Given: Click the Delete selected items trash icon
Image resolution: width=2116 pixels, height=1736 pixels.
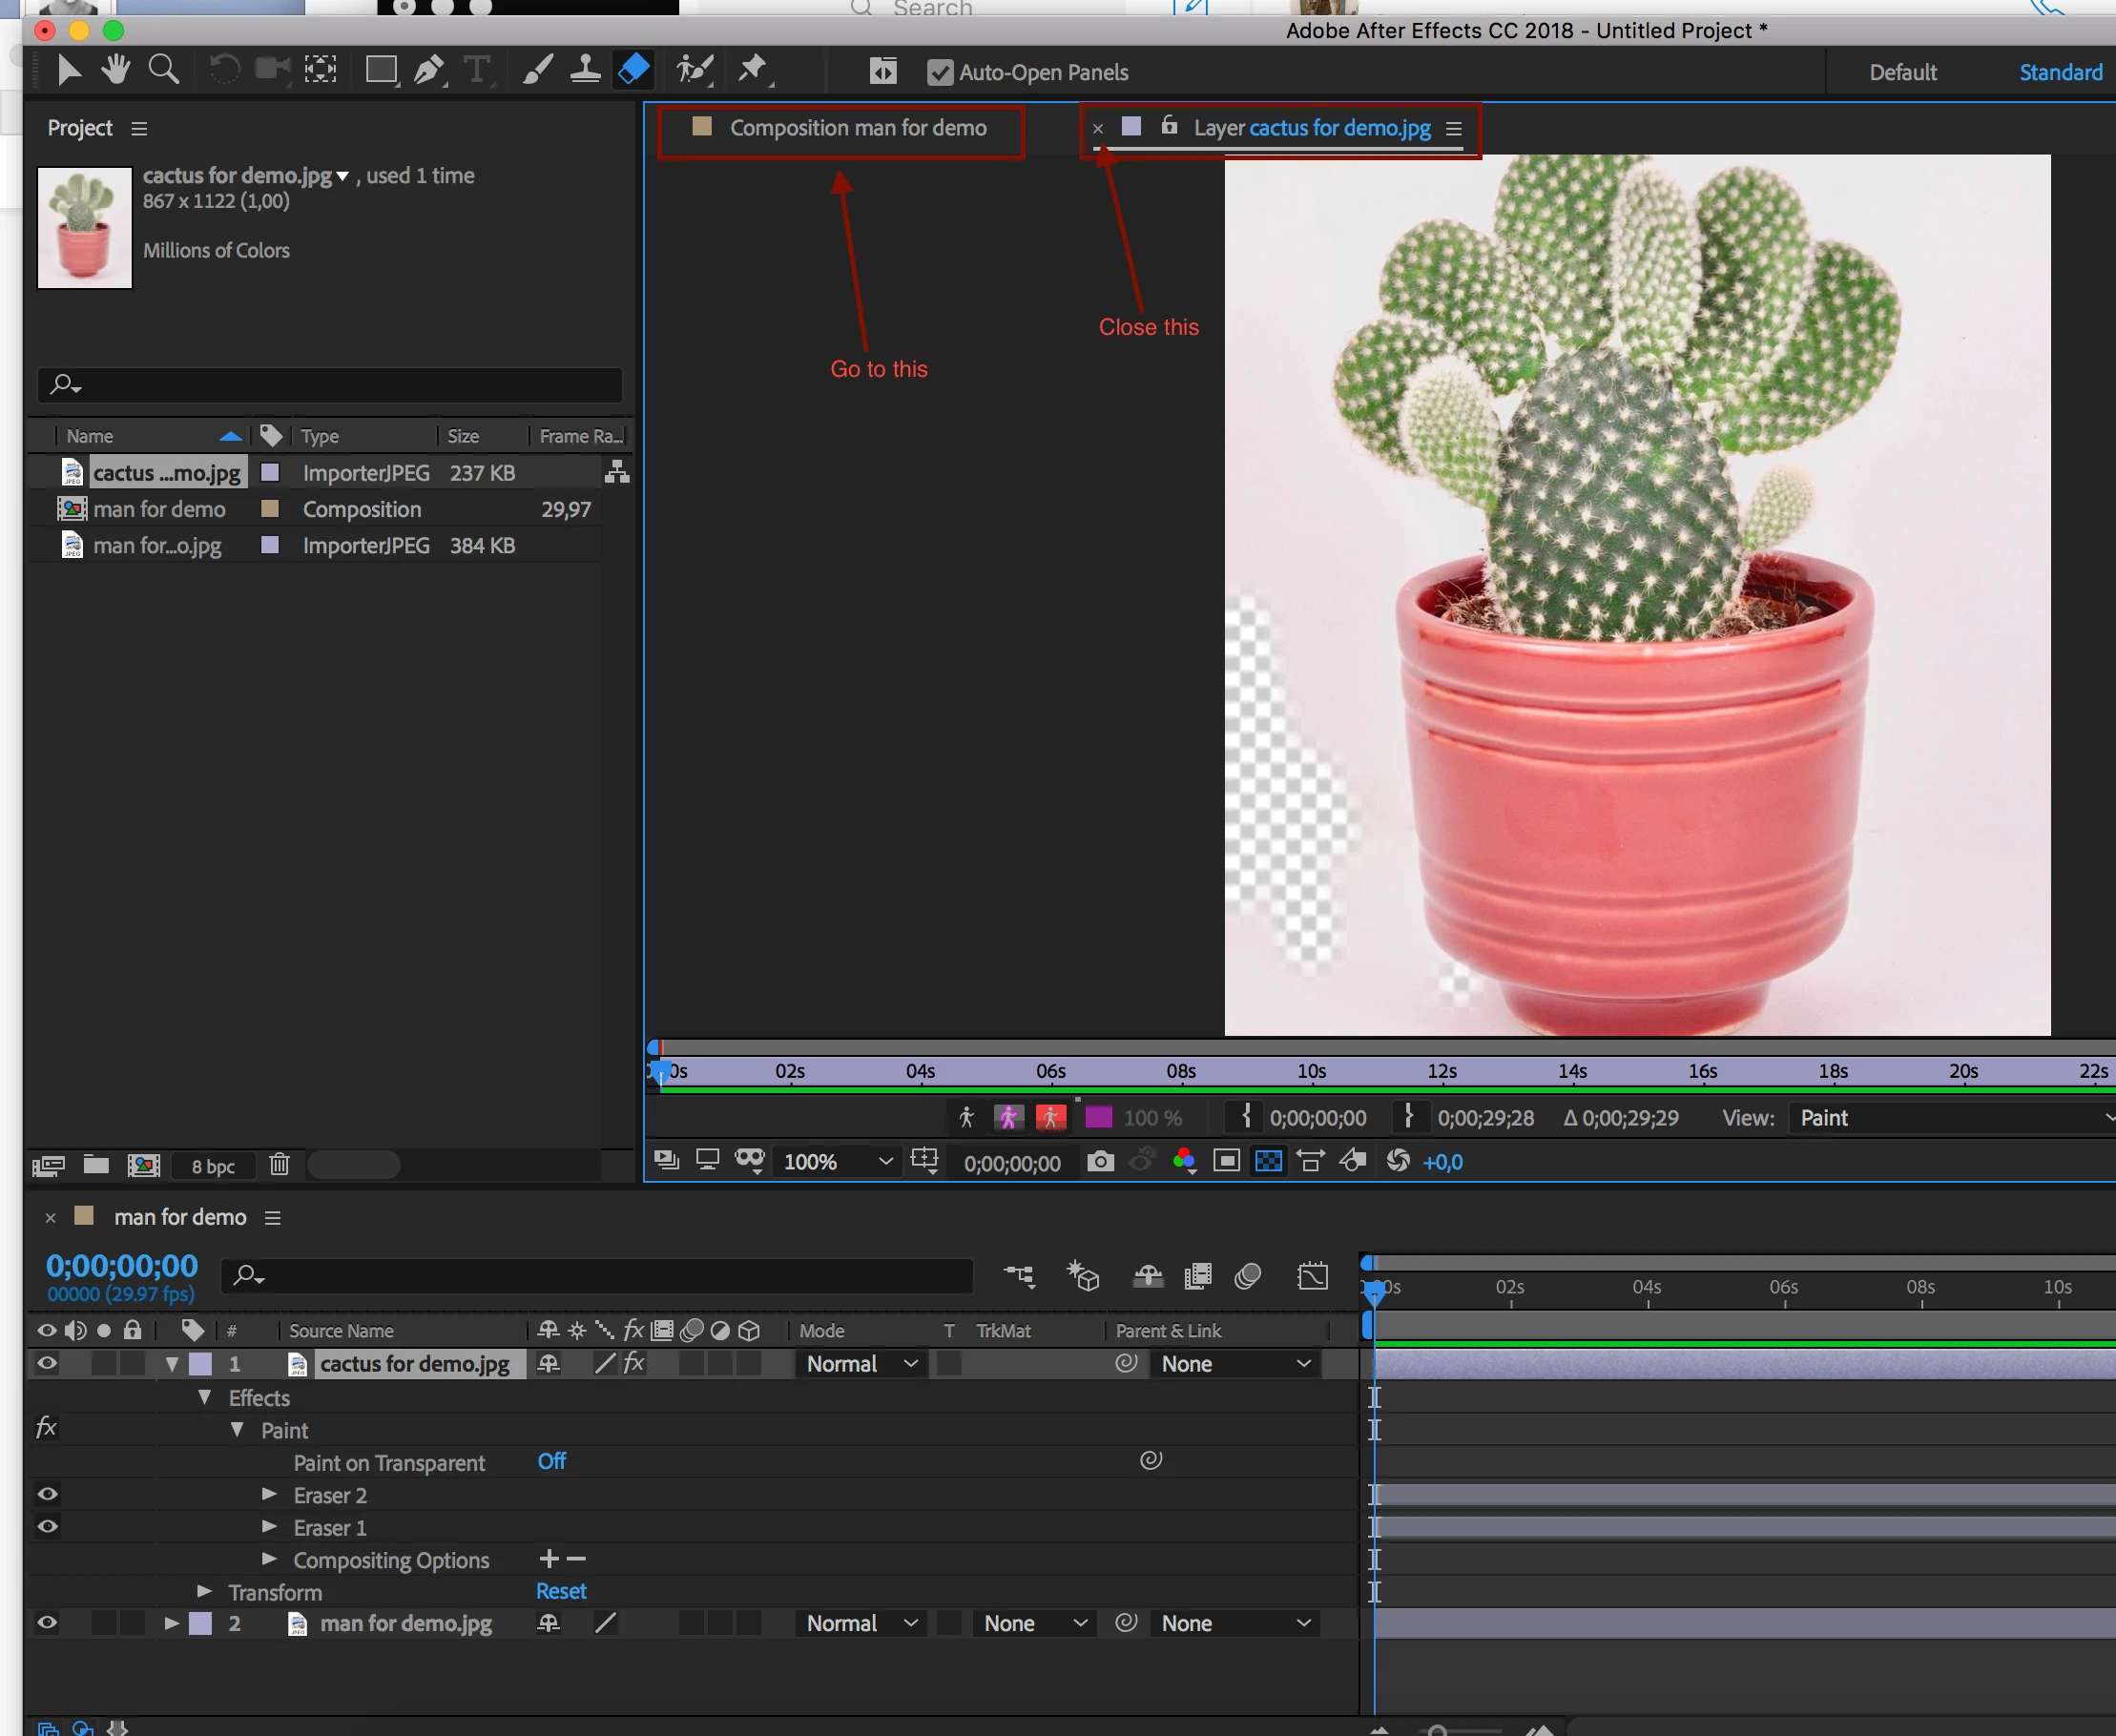Looking at the screenshot, I should tap(279, 1165).
